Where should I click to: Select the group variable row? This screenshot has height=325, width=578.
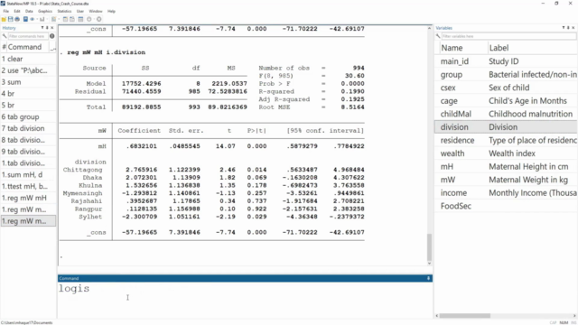(506, 74)
